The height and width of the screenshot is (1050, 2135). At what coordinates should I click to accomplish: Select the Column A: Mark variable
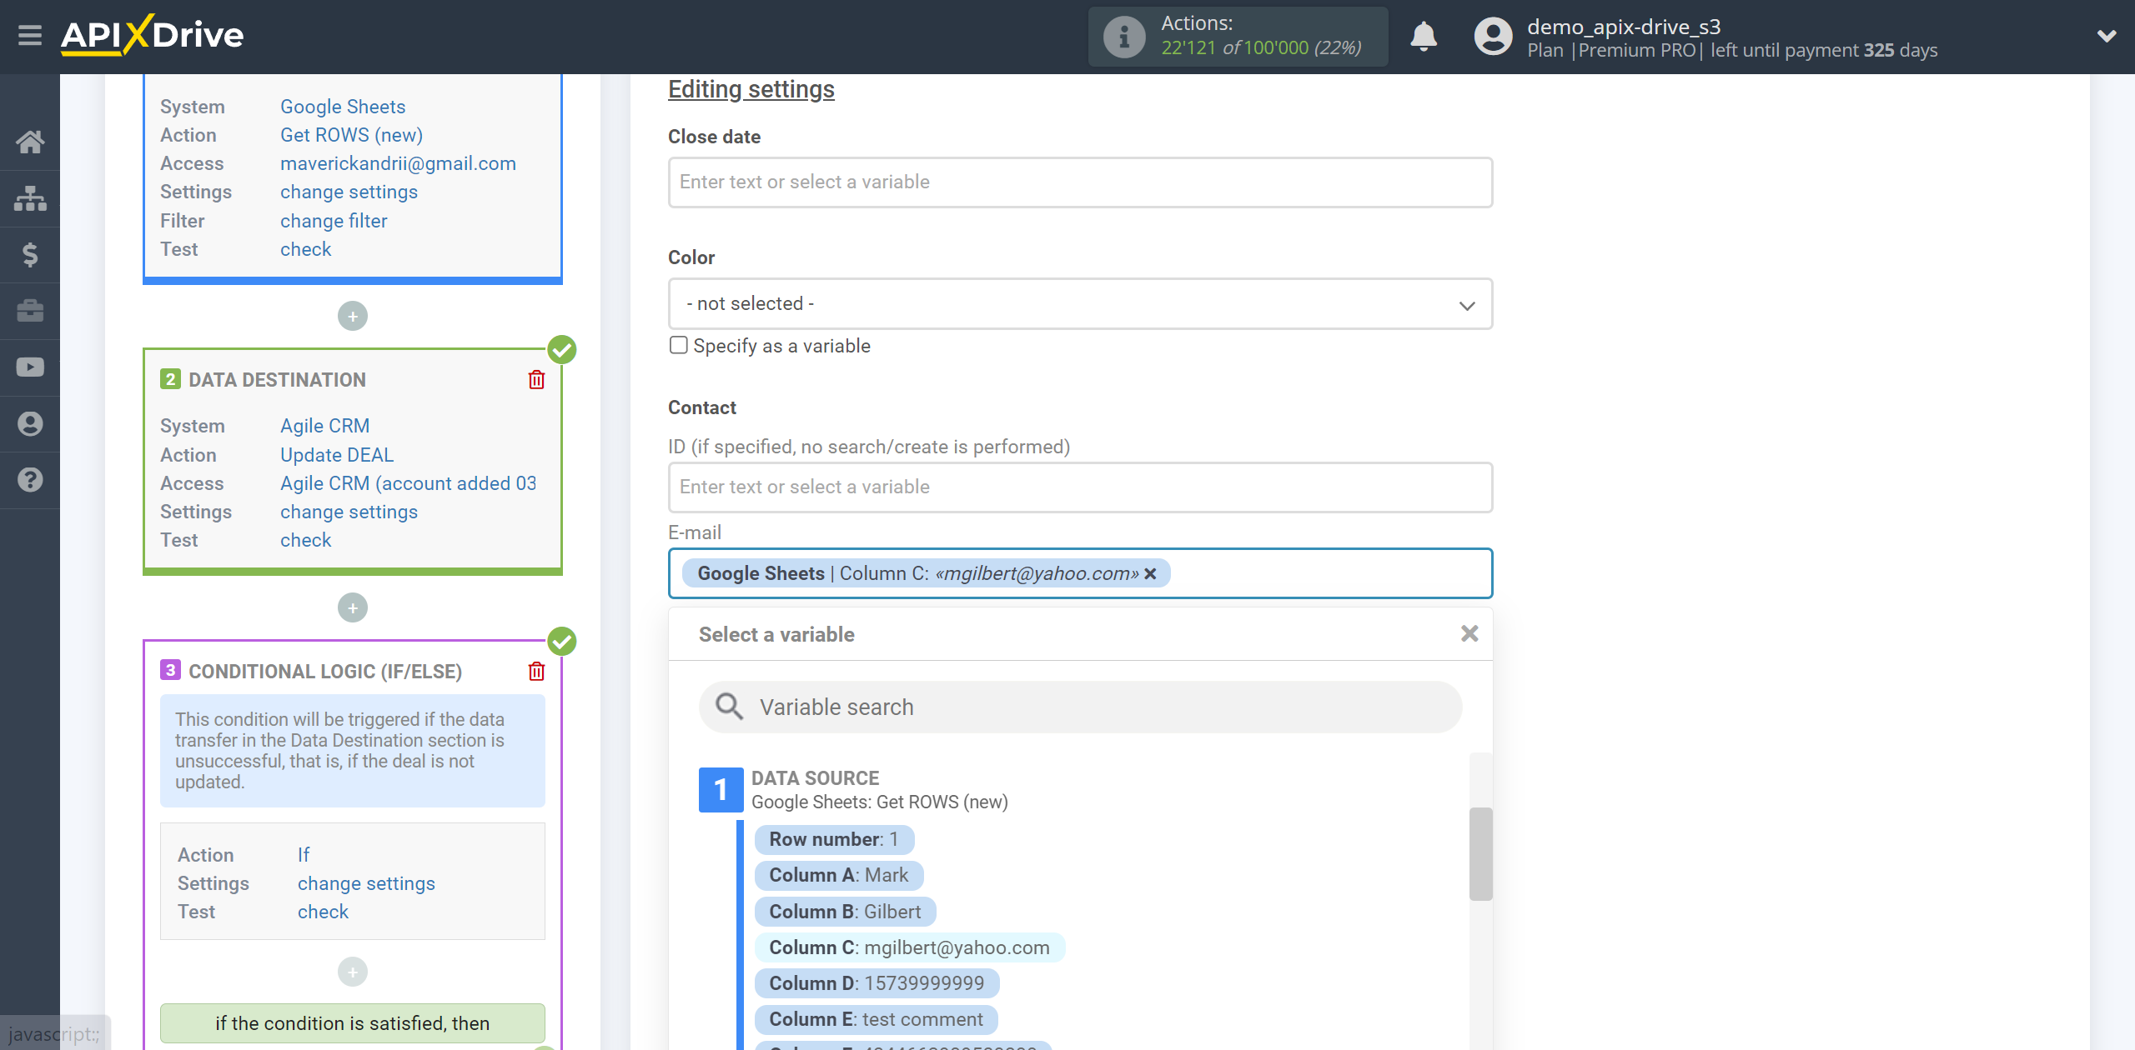[839, 875]
